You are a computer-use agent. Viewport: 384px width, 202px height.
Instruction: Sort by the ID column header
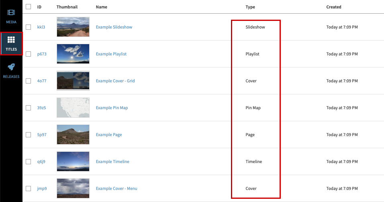(39, 7)
